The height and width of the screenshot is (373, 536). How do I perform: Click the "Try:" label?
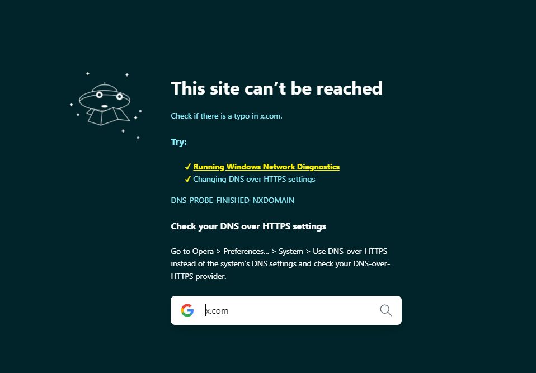point(179,141)
